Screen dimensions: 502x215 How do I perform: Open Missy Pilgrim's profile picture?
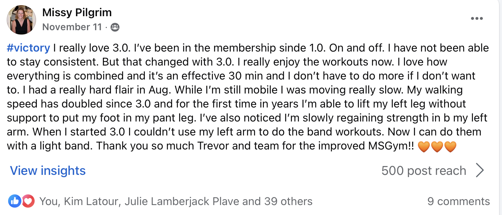21,20
